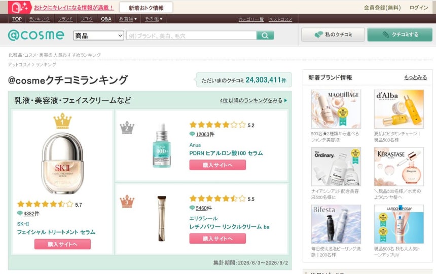Click the silver second-place crown icon
Image resolution: width=436 pixels, height=274 pixels.
point(127,128)
